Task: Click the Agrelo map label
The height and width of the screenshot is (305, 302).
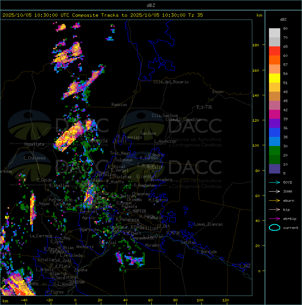Action: [89, 218]
